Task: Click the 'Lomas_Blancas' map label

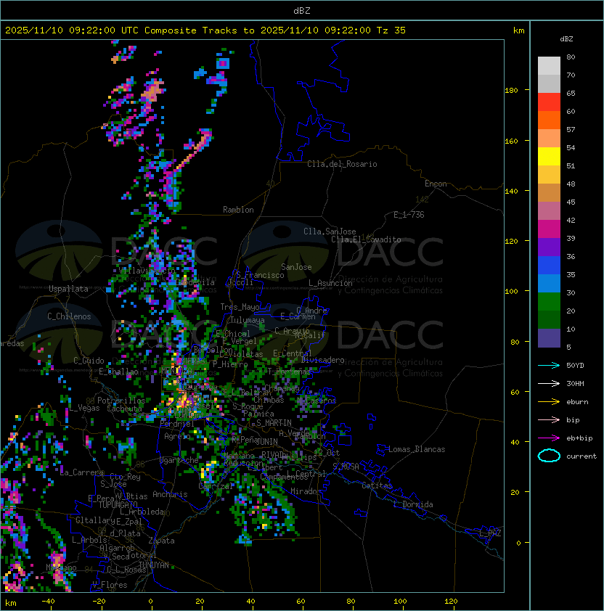Action: pyautogui.click(x=417, y=449)
